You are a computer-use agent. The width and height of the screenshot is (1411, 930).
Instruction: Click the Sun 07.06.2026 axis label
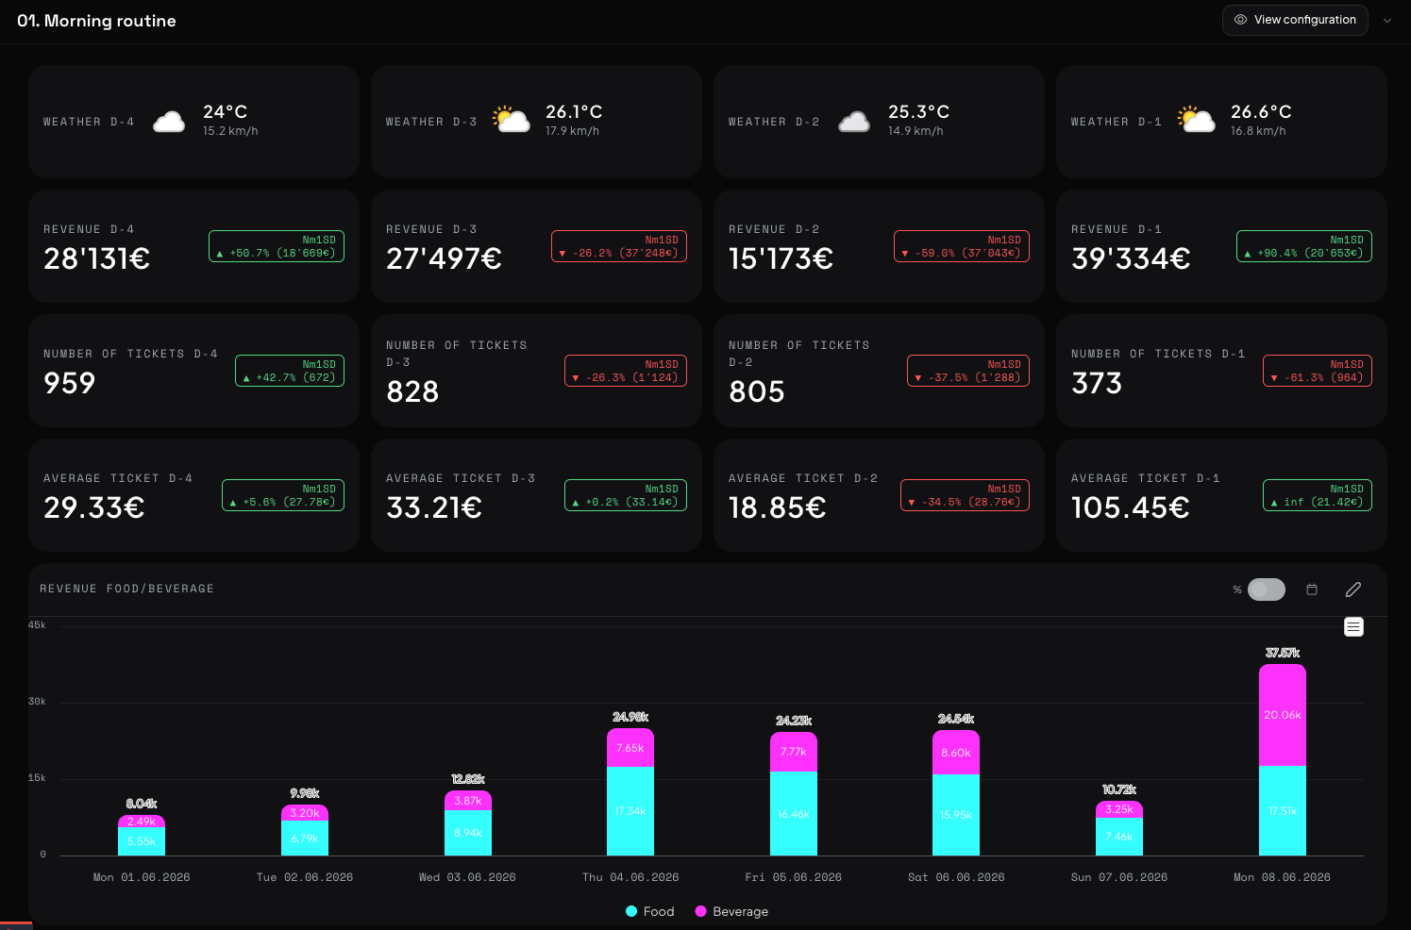(1119, 877)
